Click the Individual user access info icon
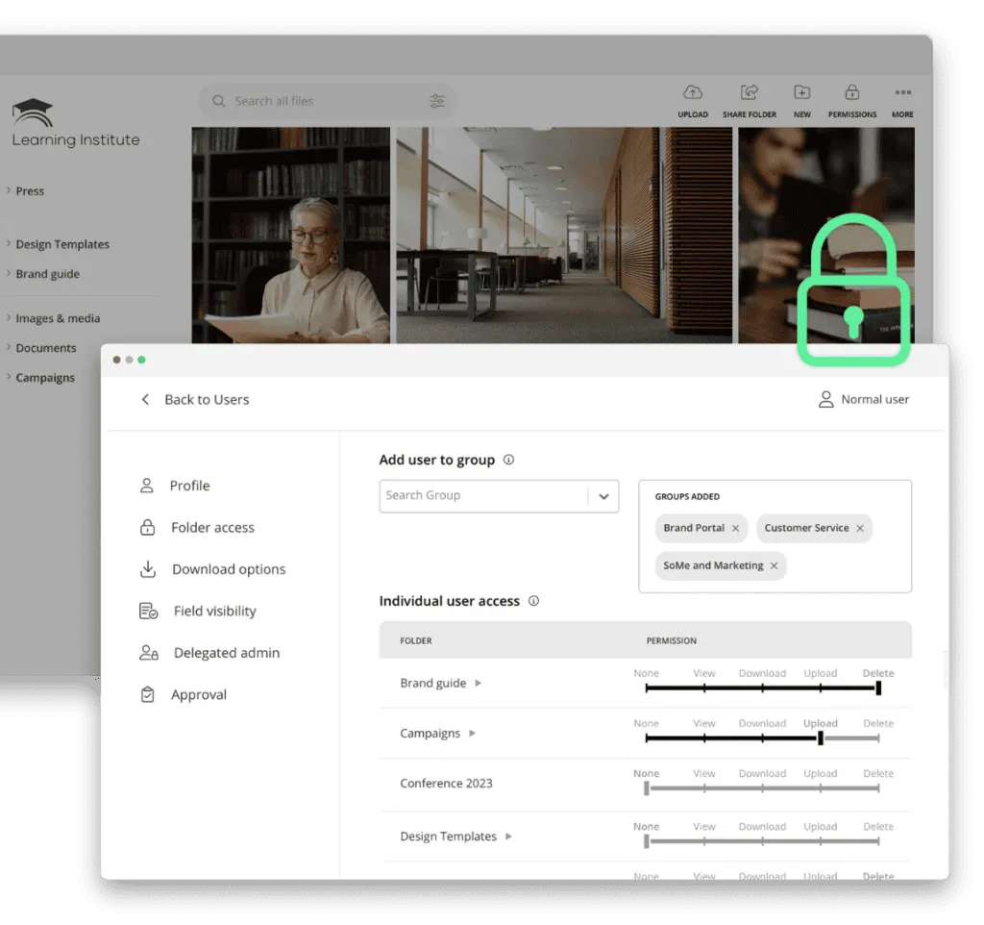Image resolution: width=984 pixels, height=925 pixels. [534, 601]
